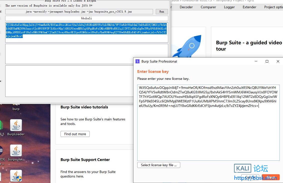Screen dimensions: 283x183
Task: Click the orange Next button
Action: 271,177
